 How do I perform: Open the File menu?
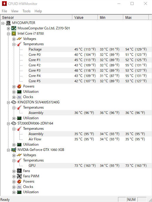click(4, 11)
